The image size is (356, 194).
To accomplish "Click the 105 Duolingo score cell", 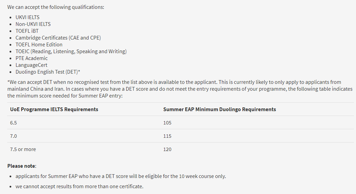I will click(167, 123).
